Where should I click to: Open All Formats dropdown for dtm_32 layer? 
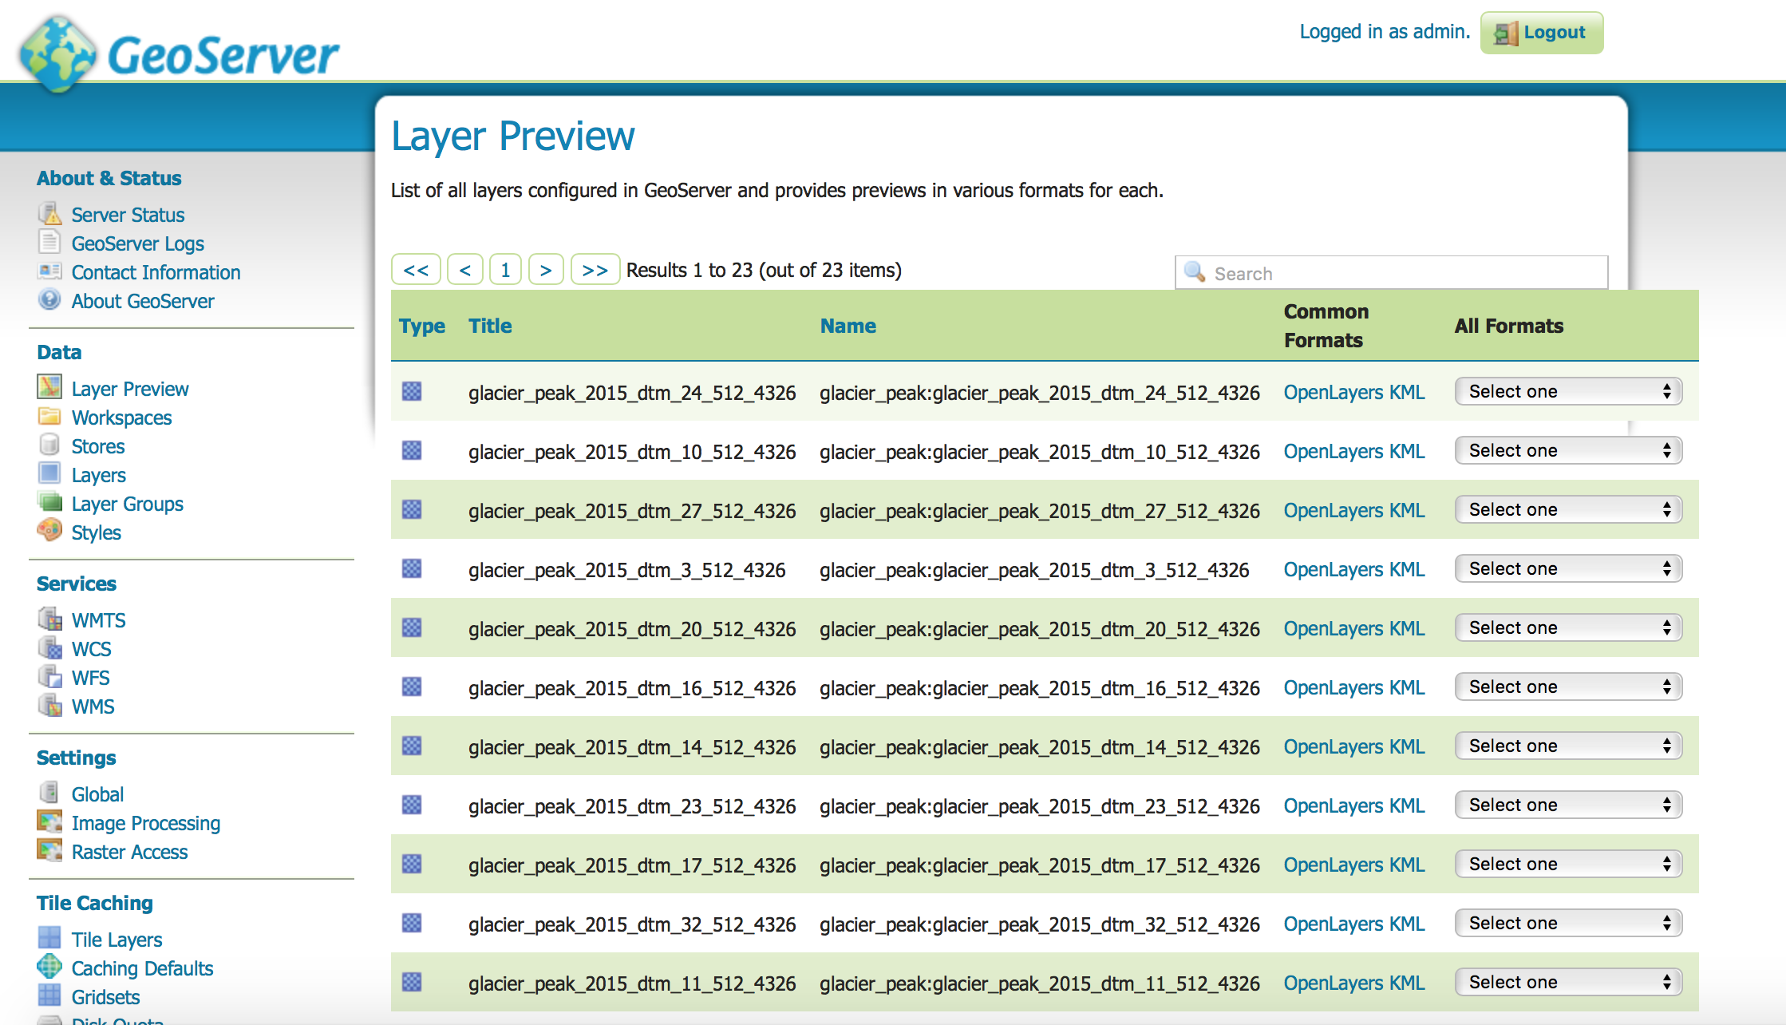1568,923
